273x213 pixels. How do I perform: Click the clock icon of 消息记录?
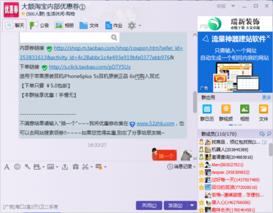tap(170, 167)
